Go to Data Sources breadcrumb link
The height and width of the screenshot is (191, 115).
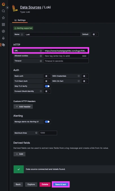pos(31,7)
